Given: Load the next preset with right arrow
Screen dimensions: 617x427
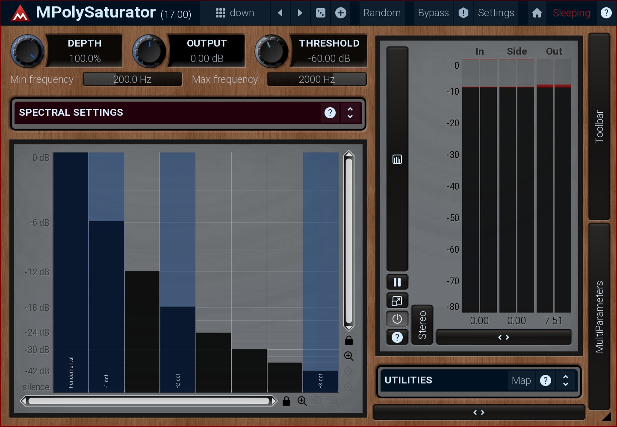Looking at the screenshot, I should pyautogui.click(x=300, y=13).
